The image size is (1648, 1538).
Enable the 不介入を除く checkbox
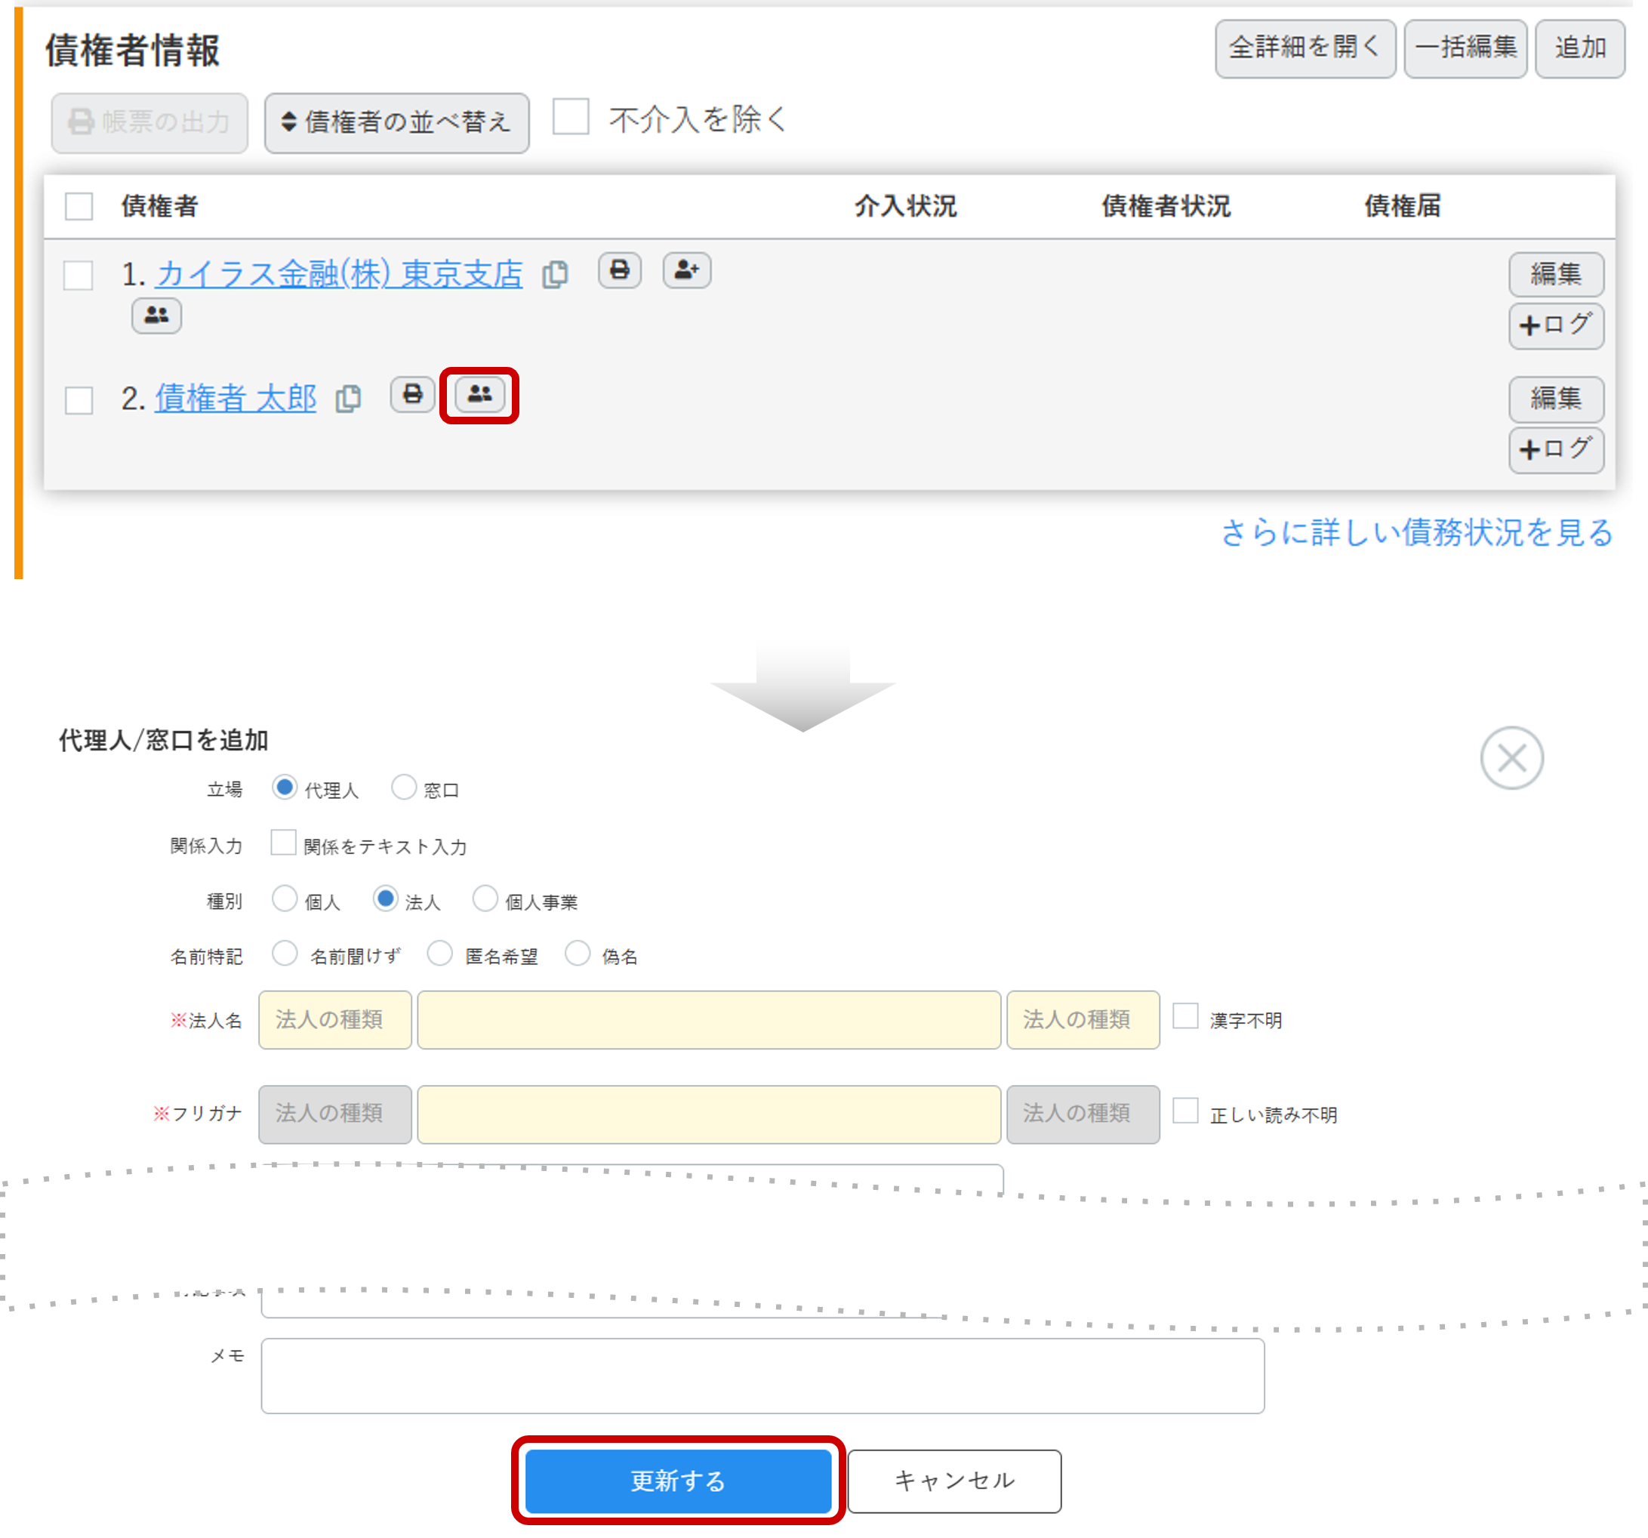click(570, 117)
